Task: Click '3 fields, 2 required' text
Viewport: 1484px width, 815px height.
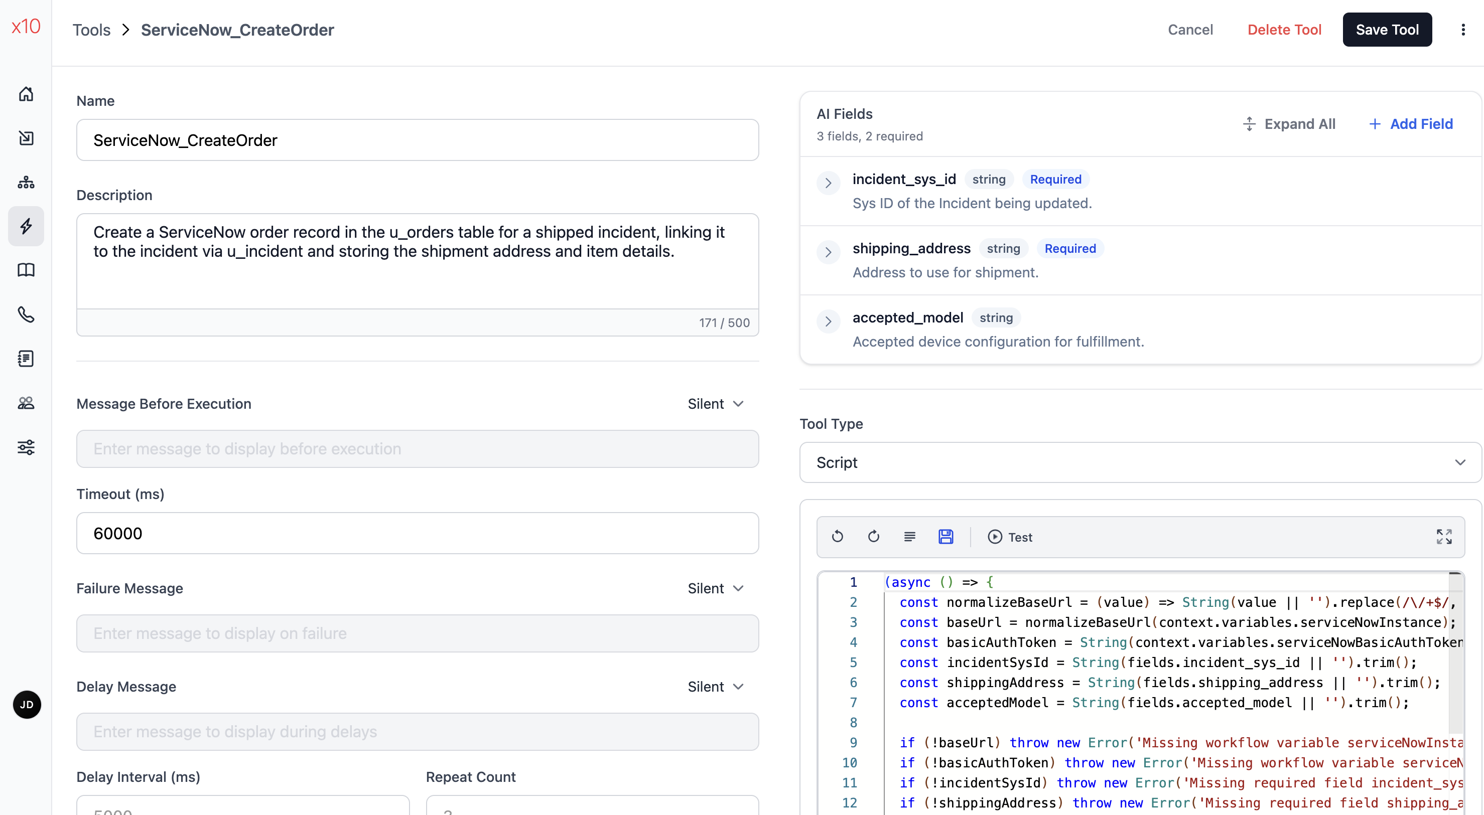Action: 869,136
